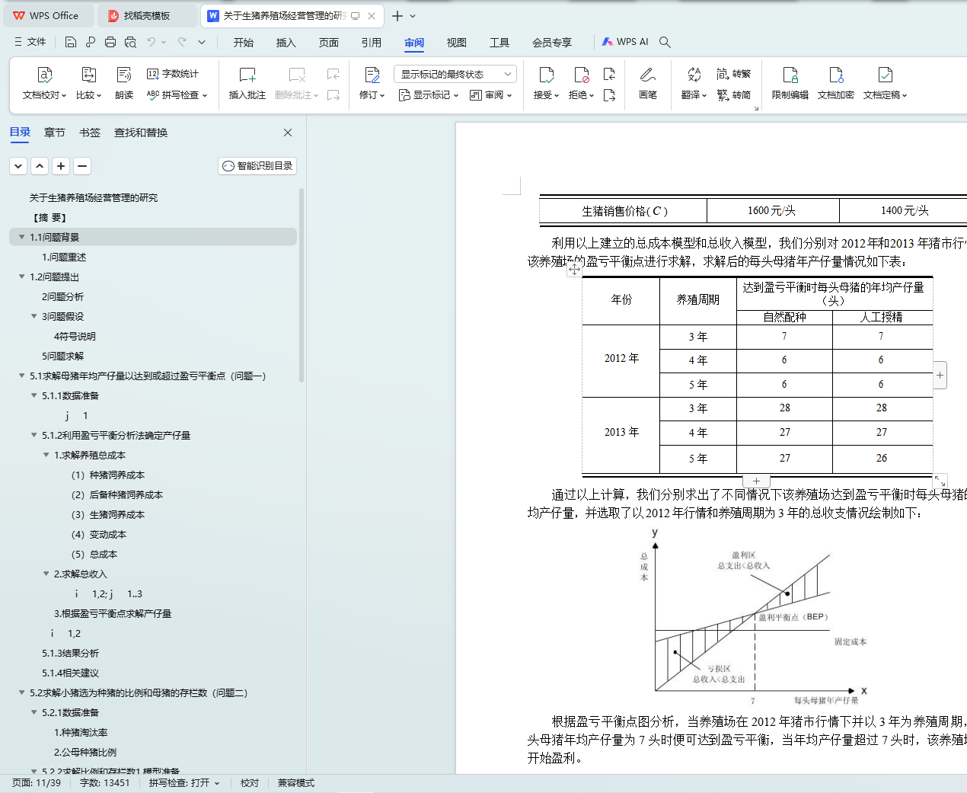Screen dimensions: 967x793
Task: Click the promote heading level (+) button
Action: click(x=62, y=166)
